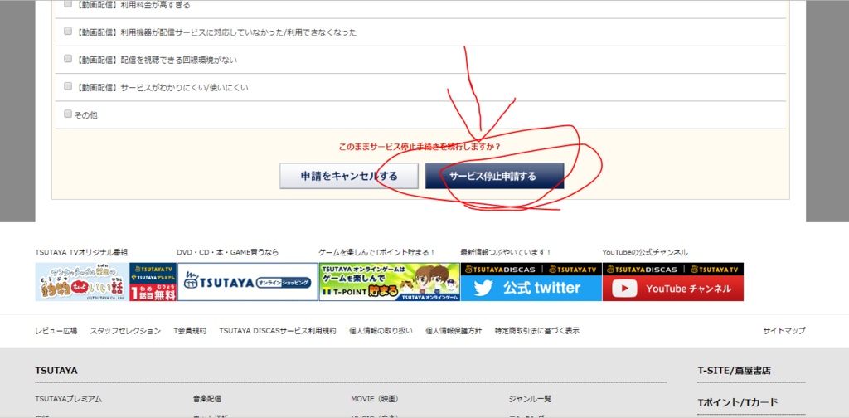849x418 pixels.
Task: Open the YouTube チャンネル banner
Action: point(673,282)
